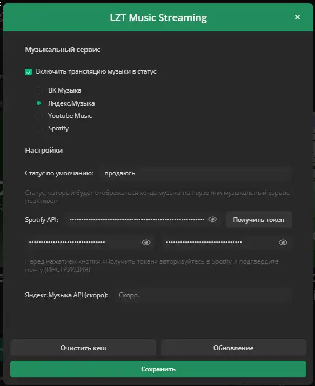This screenshot has height=386, width=315.
Task: Click the 'Получить токен' button
Action: pyautogui.click(x=259, y=220)
